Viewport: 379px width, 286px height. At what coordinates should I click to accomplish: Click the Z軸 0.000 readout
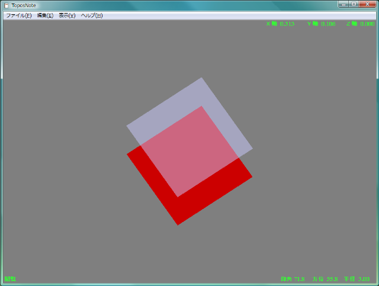click(361, 24)
